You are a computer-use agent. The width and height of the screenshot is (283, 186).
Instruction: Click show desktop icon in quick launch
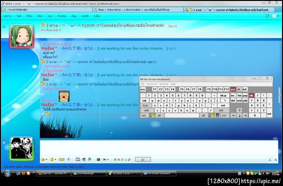tap(18, 173)
